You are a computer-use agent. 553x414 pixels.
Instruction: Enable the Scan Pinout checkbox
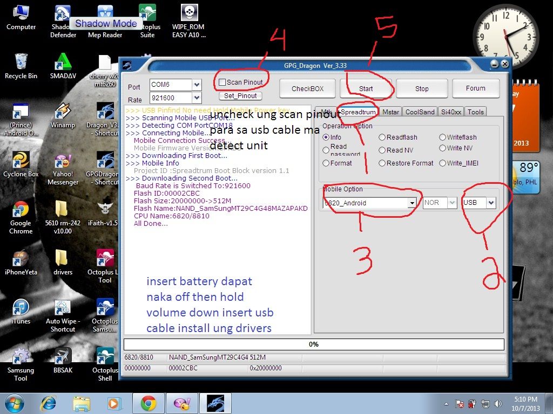coord(222,82)
